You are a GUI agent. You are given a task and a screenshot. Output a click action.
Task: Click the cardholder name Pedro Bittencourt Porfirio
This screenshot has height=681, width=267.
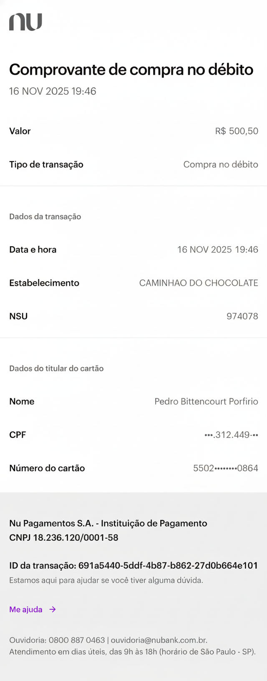click(x=206, y=401)
